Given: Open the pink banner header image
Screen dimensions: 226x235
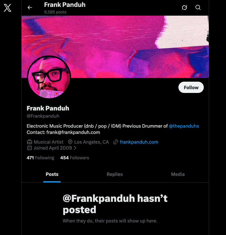Looking at the screenshot, I should point(131,41).
